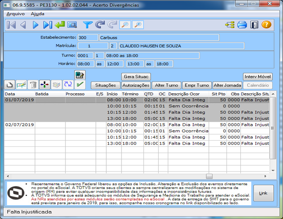283x219 pixels.
Task: Go to the first record
Action: [11, 25]
